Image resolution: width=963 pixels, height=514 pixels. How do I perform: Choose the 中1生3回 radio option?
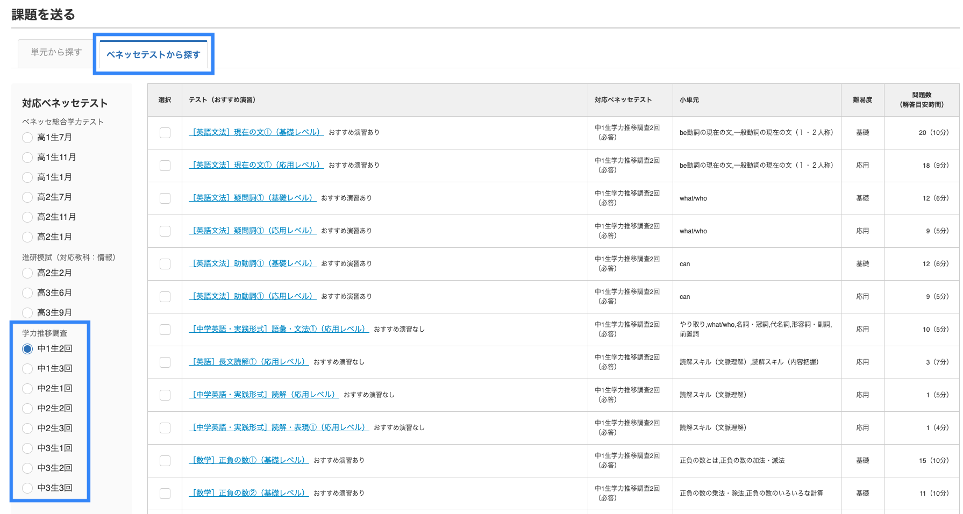[x=27, y=369]
